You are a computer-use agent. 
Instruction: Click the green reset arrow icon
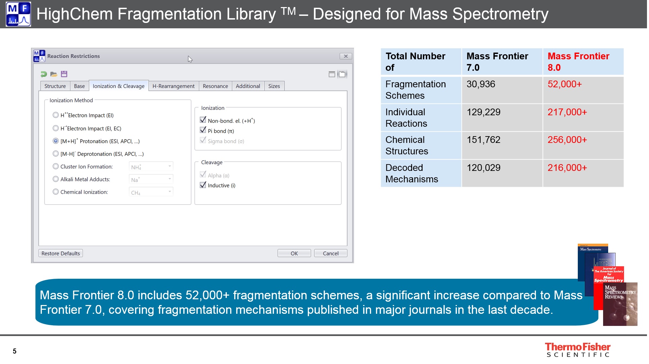pos(44,74)
